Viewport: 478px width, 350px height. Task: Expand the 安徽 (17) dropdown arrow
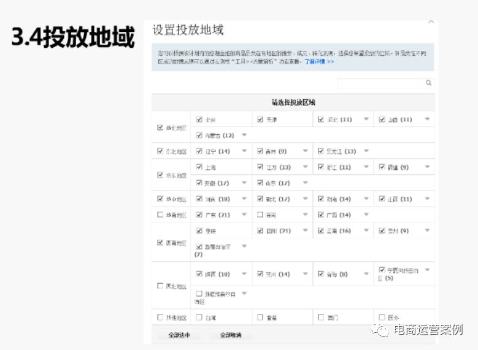coord(244,183)
